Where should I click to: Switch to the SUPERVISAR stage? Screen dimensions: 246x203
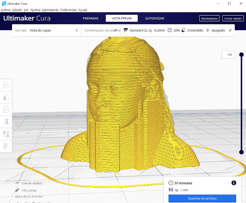155,18
